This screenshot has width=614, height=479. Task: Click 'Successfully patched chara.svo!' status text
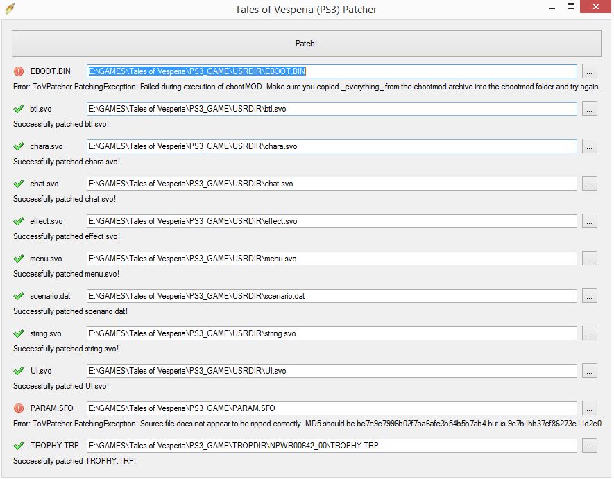67,162
